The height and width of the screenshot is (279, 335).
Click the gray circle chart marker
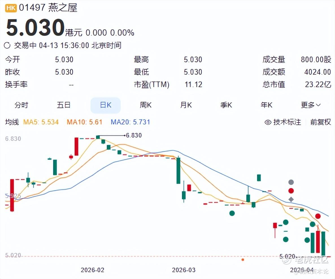(291, 182)
